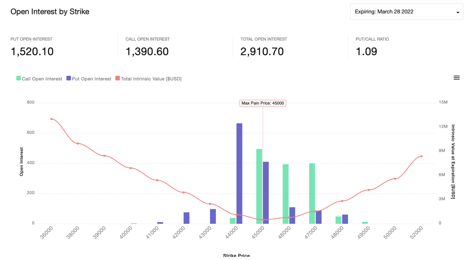Toggle Put Open Interest legend series
The image size is (475, 260).
tap(89, 79)
